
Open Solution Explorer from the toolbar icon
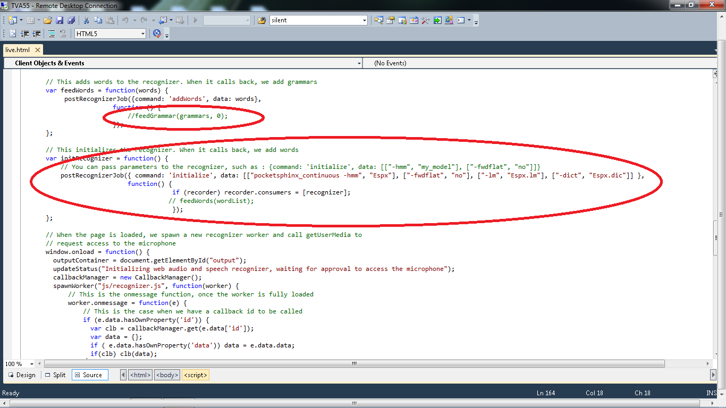coord(379,20)
